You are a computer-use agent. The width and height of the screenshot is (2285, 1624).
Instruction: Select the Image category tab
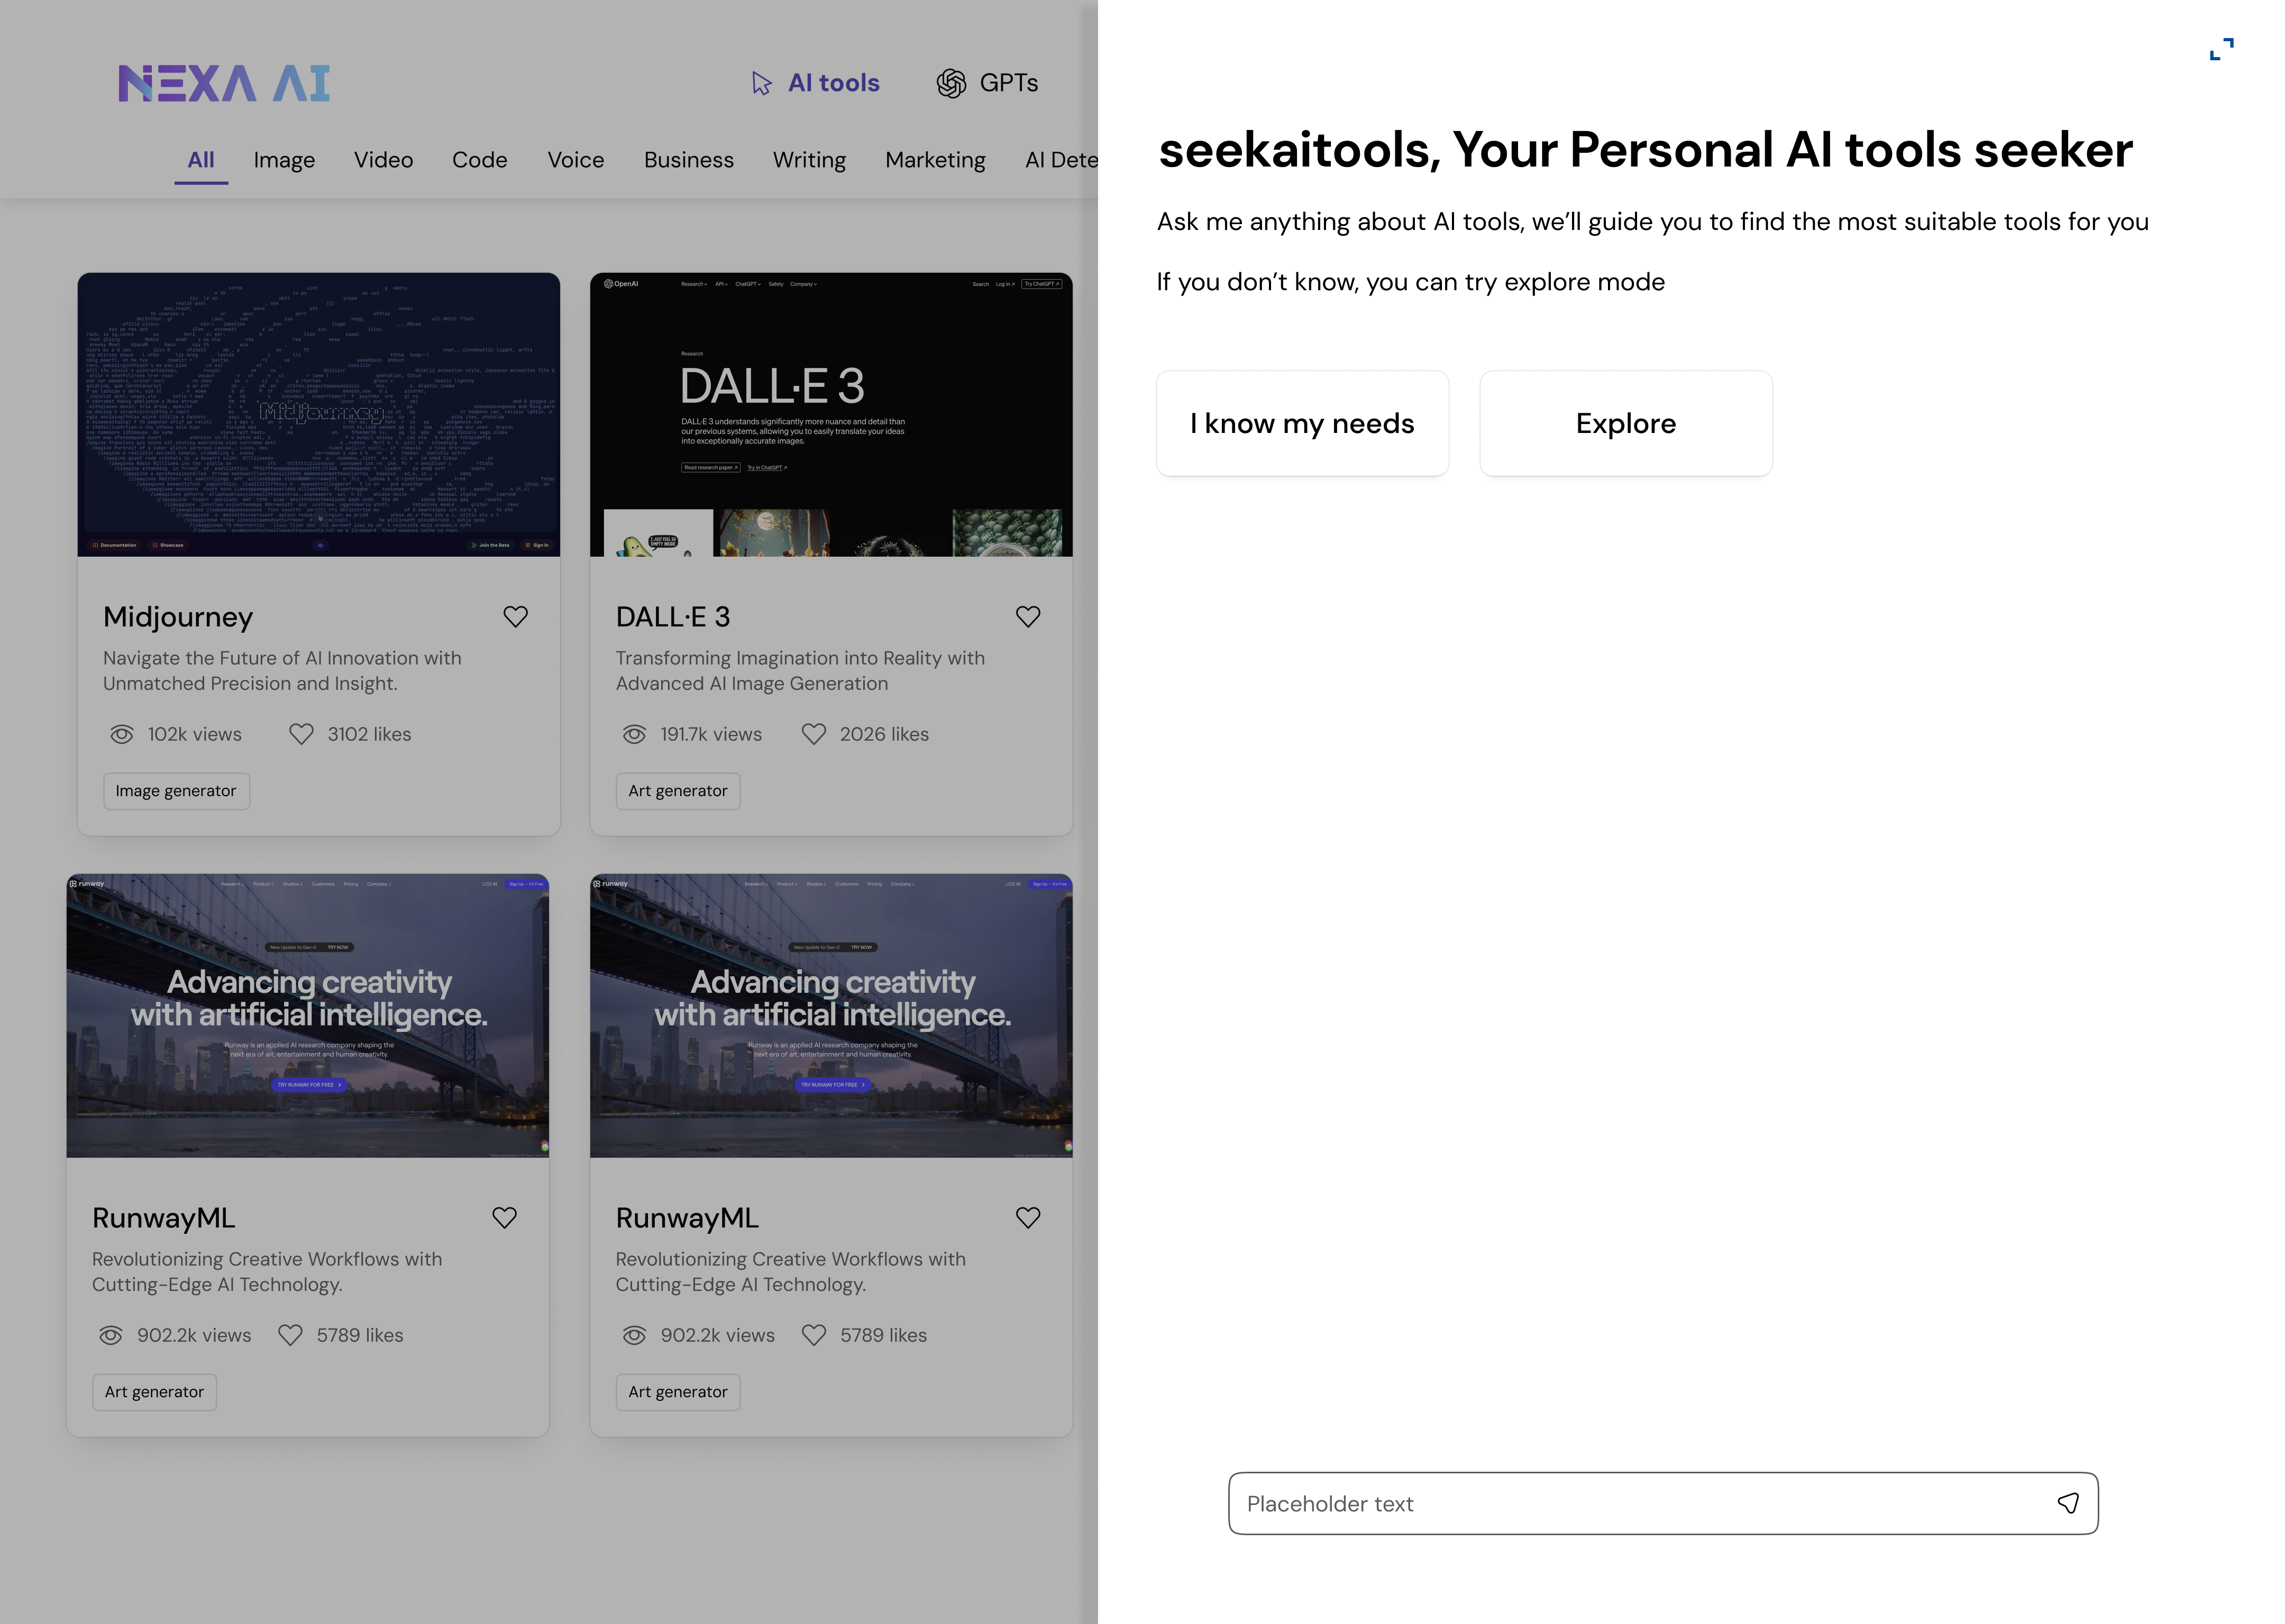coord(284,160)
